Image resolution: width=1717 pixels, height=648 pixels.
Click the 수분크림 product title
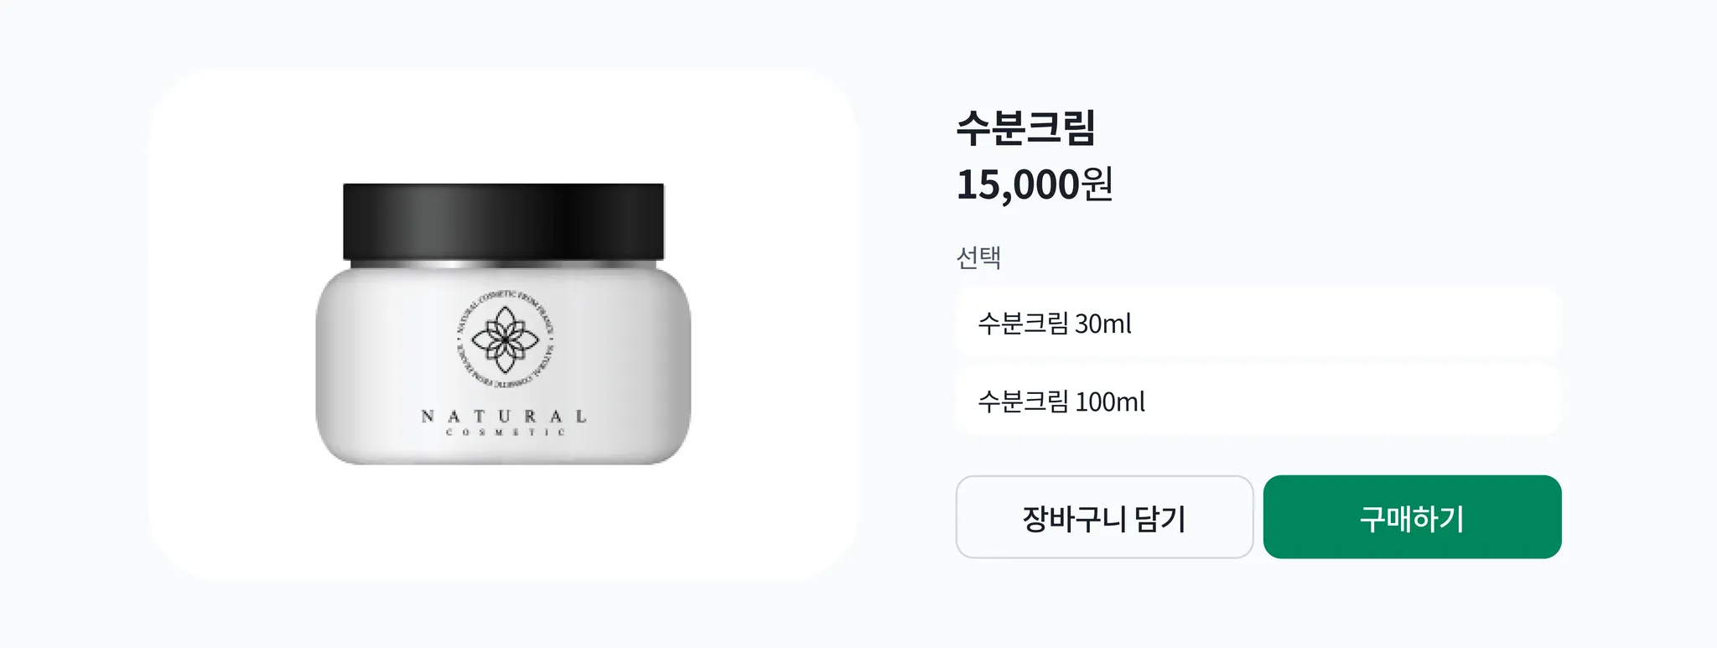tap(1026, 127)
